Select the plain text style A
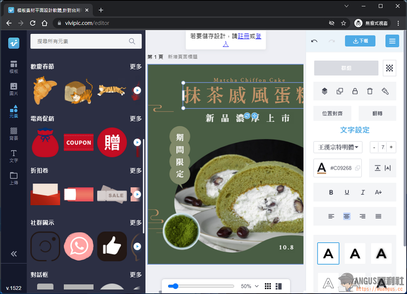The height and width of the screenshot is (294, 407). (328, 254)
